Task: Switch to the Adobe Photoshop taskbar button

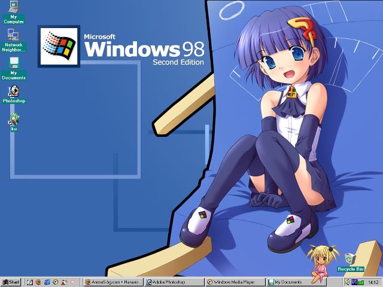Action: pos(174,282)
